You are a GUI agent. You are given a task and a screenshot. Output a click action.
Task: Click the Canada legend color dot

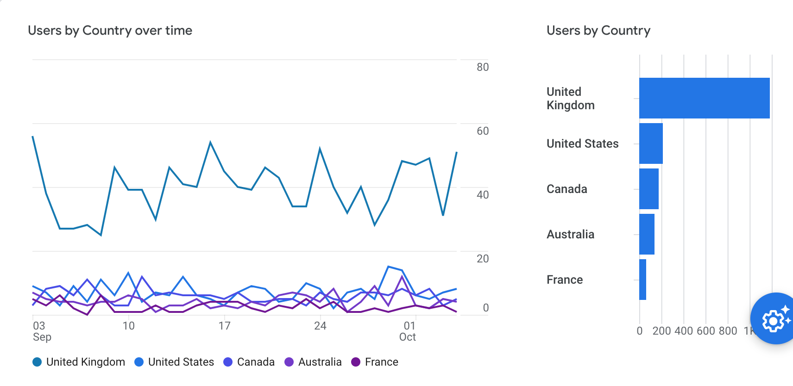pyautogui.click(x=228, y=362)
